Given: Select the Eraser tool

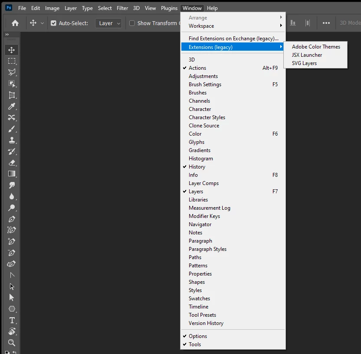Looking at the screenshot, I should coord(12,162).
